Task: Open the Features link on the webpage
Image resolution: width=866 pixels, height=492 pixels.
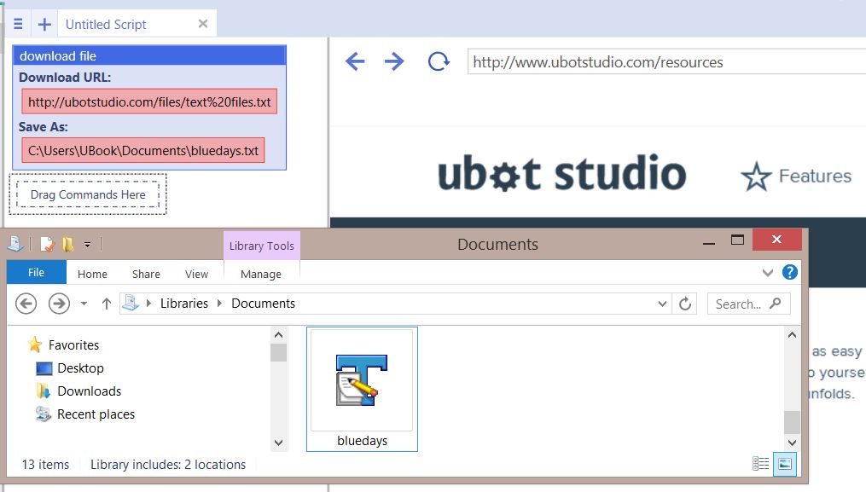Action: point(815,177)
